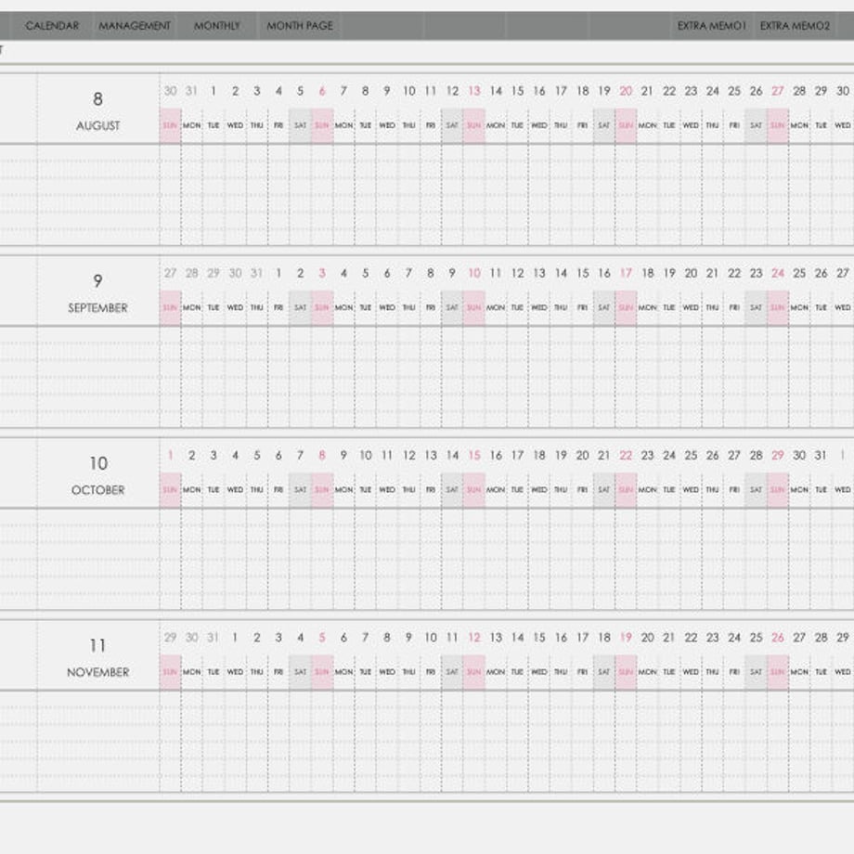Click the large number 10 above OCTOBER
The width and height of the screenshot is (854, 854).
coord(98,463)
